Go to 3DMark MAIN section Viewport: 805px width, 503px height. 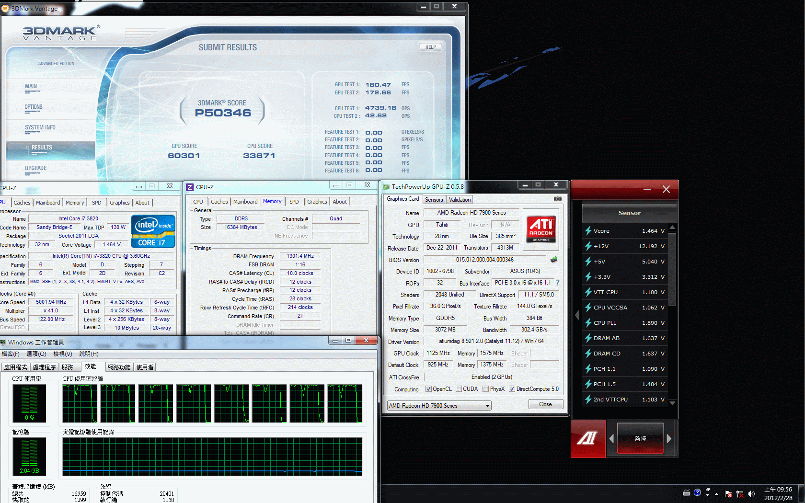[31, 86]
